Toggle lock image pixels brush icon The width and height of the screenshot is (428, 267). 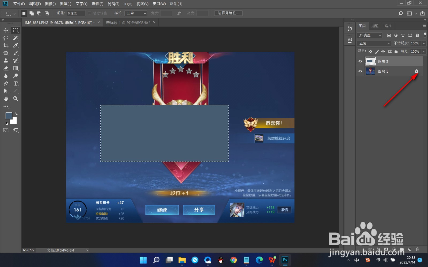pyautogui.click(x=377, y=52)
